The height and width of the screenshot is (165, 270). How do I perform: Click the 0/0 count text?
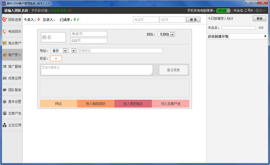[x=261, y=28]
